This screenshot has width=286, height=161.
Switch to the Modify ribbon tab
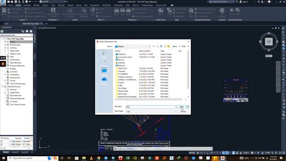[36, 5]
